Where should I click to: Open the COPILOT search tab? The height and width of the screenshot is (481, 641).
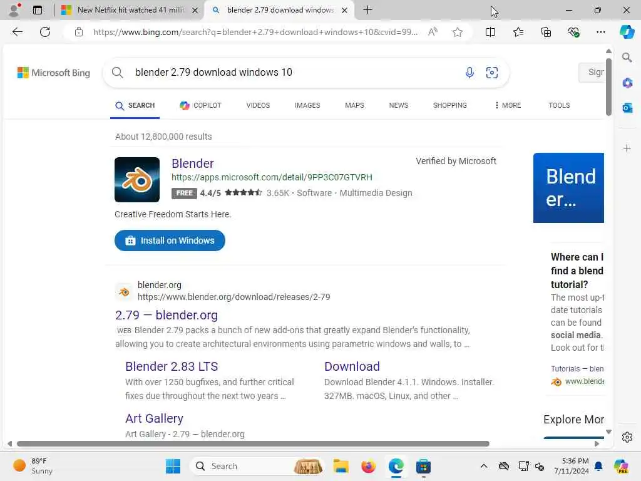coord(200,105)
